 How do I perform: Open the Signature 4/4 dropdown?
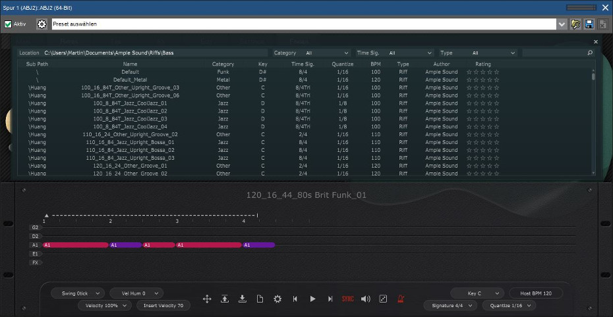coord(450,305)
